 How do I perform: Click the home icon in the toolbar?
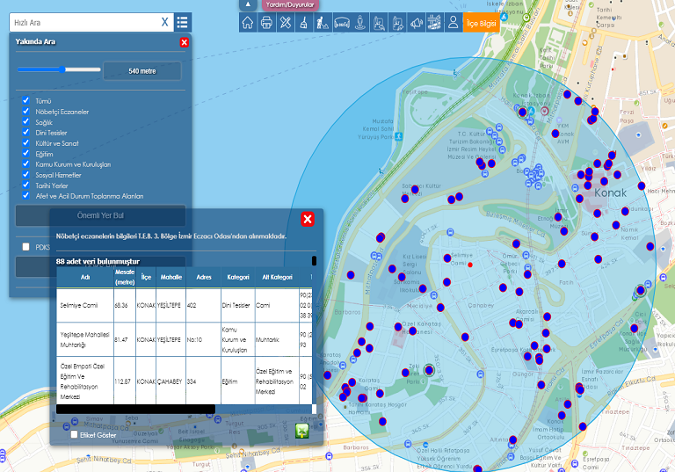click(x=248, y=23)
